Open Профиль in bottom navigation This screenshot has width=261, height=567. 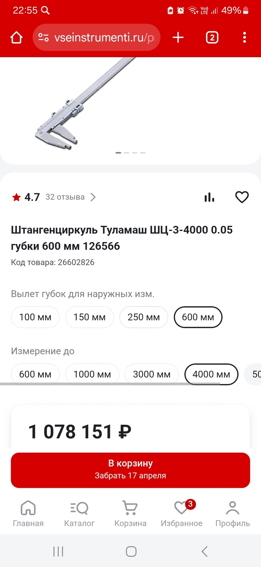pyautogui.click(x=233, y=514)
